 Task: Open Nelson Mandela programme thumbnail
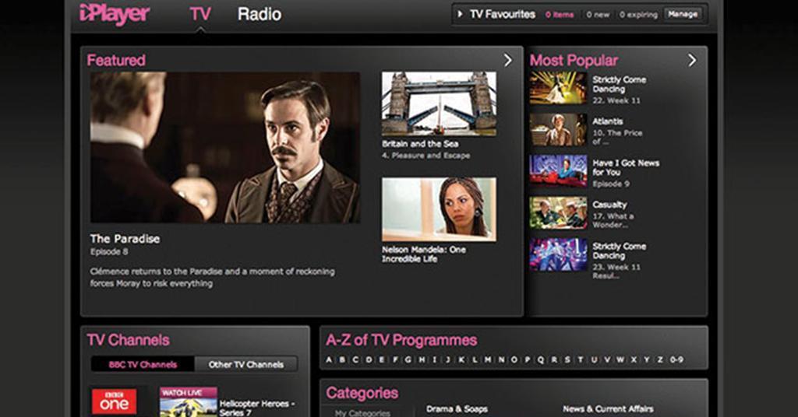click(x=439, y=209)
